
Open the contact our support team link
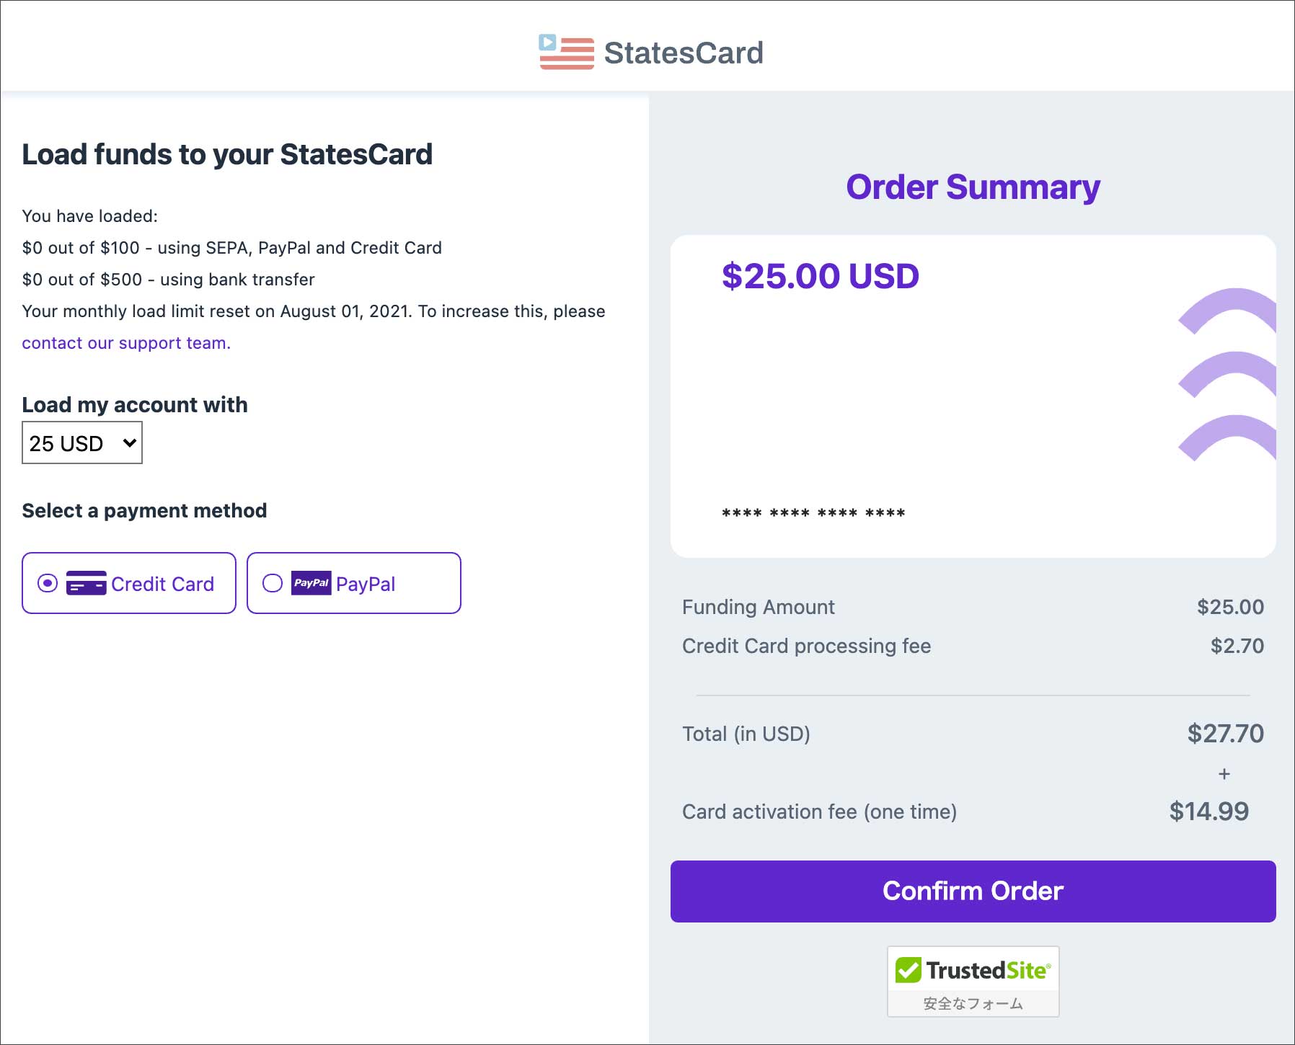(x=126, y=343)
